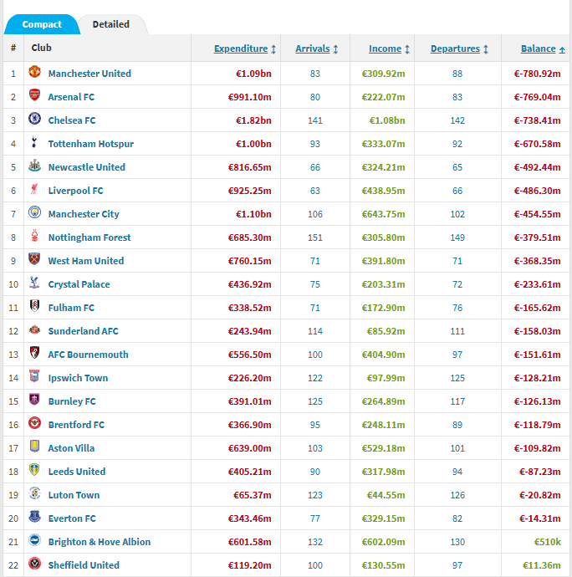Viewport: 572px width, 577px height.
Task: Click Aston Villa's income €529.18m
Action: [x=383, y=448]
